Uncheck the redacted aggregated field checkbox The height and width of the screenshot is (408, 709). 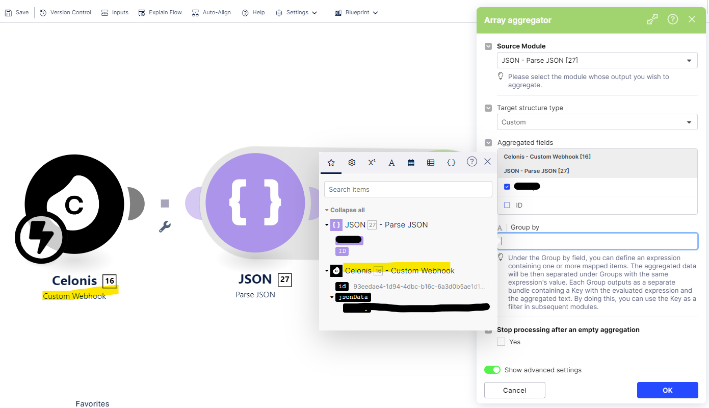tap(507, 187)
